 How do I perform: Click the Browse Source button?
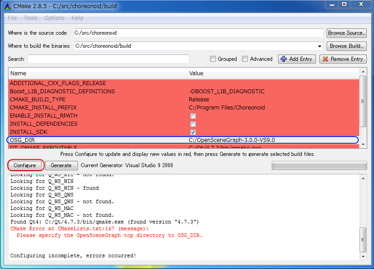click(347, 32)
